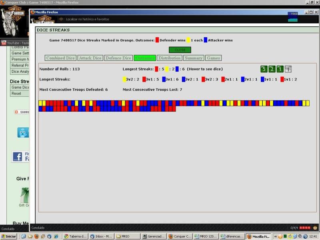This screenshot has height=240, width=320.
Task: Click the gift certificate image
Action: pyautogui.click(x=25, y=195)
